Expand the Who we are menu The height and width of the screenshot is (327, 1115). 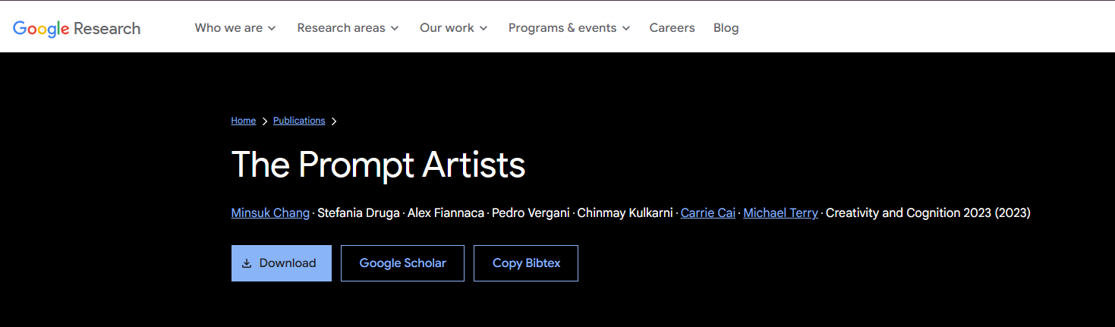coord(235,28)
